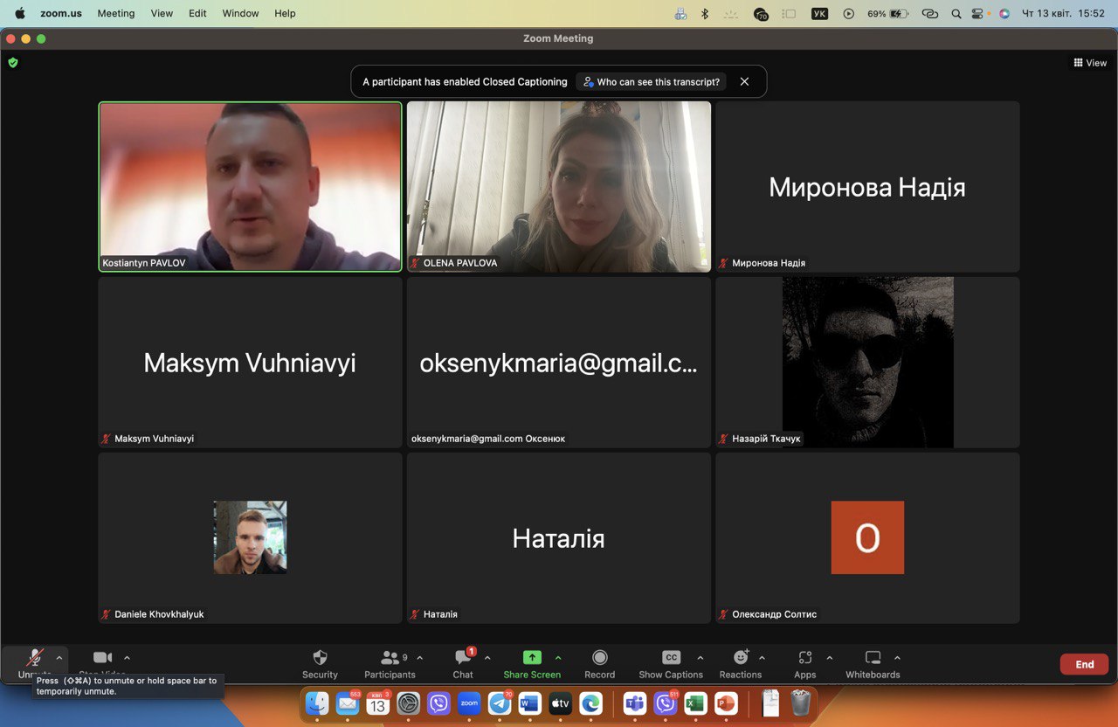Click the red End meeting button

coord(1084,664)
